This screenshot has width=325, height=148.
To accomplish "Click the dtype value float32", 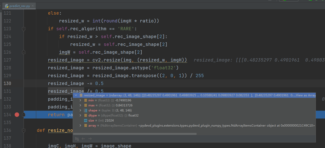I will (133, 115).
